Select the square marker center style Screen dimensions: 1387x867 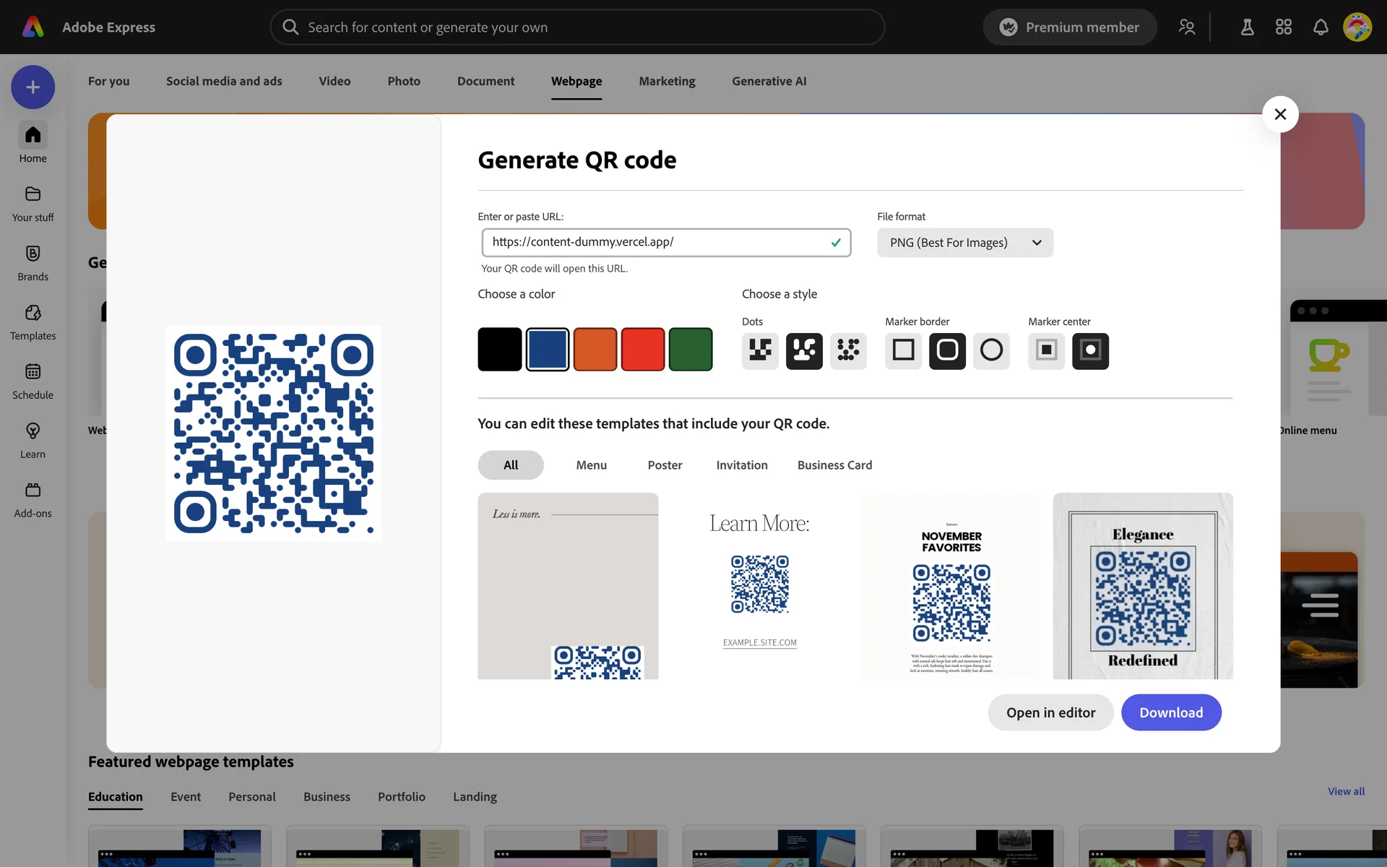click(1046, 350)
